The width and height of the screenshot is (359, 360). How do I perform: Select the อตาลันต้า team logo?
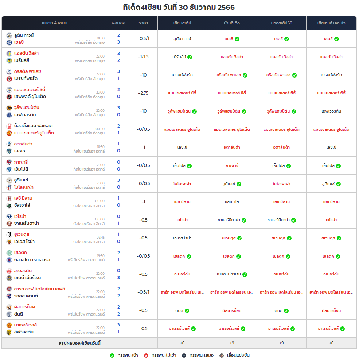pyautogui.click(x=9, y=144)
